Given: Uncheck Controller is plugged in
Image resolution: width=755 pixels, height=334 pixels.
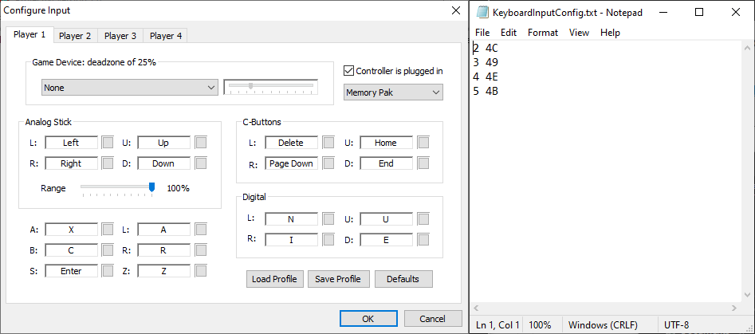Looking at the screenshot, I should pos(348,70).
